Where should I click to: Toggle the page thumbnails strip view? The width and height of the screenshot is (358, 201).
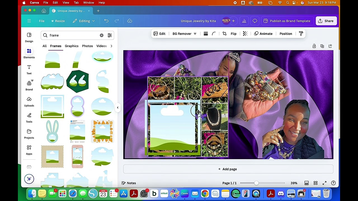pos(307,183)
